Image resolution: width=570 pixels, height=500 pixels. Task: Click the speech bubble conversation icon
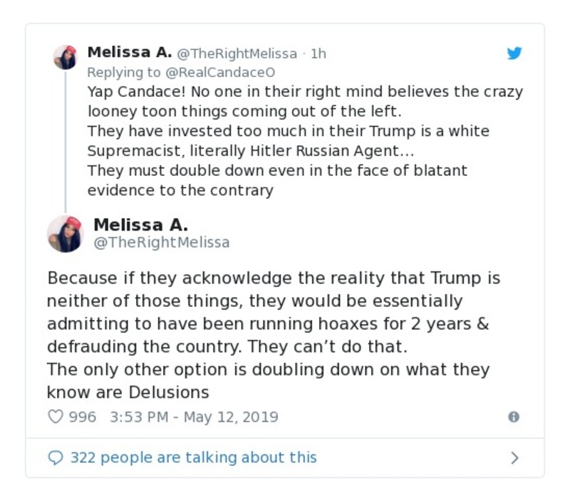[x=56, y=457]
